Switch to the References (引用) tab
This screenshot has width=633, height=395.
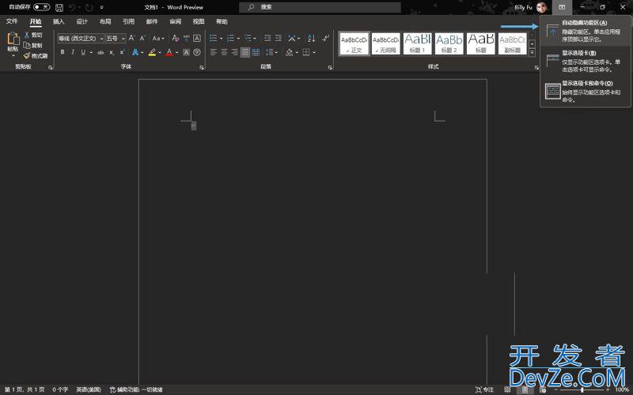129,21
